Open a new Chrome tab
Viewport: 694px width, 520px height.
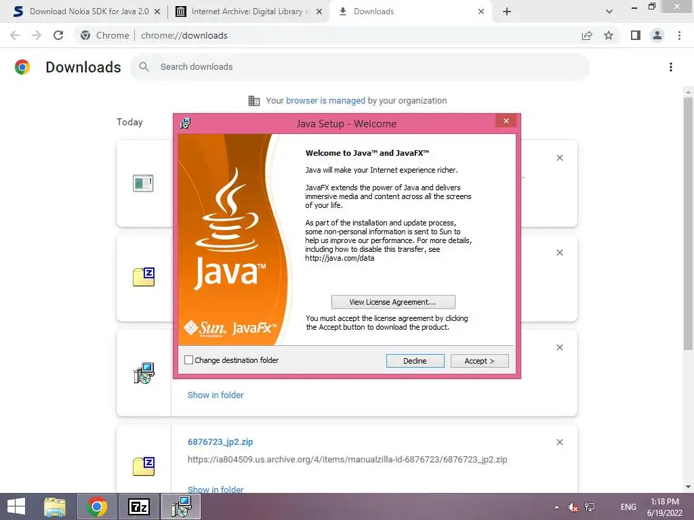(507, 12)
